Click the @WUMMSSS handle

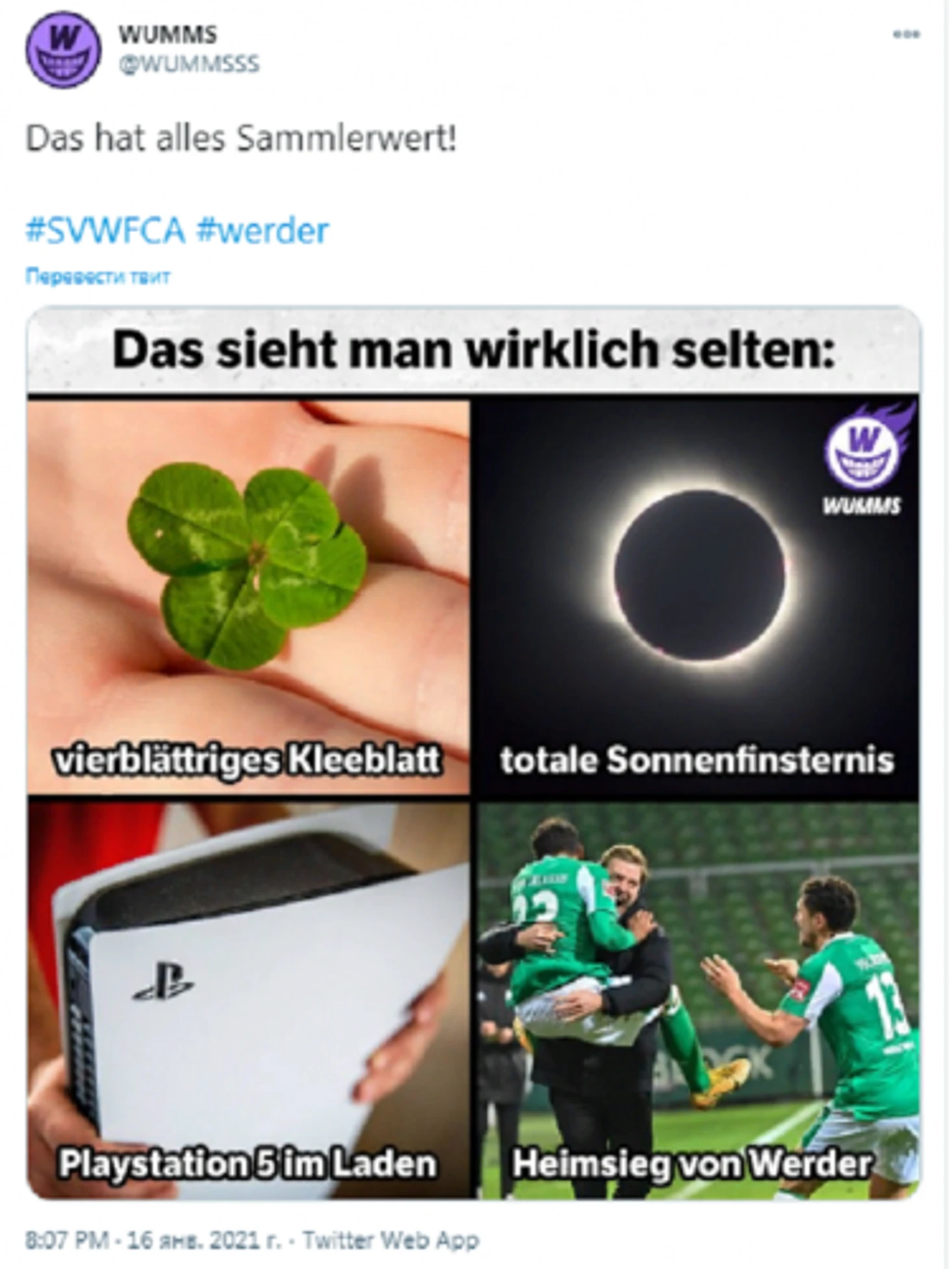click(x=188, y=64)
